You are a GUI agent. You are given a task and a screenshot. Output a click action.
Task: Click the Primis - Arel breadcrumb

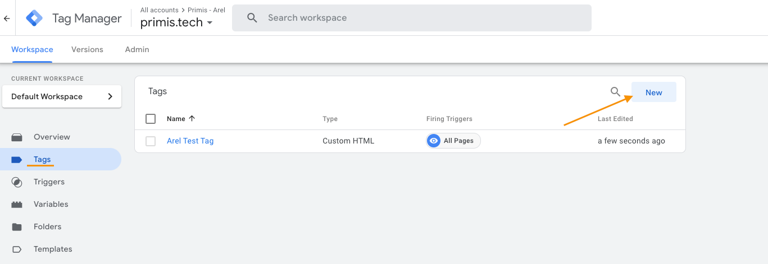pyautogui.click(x=206, y=10)
